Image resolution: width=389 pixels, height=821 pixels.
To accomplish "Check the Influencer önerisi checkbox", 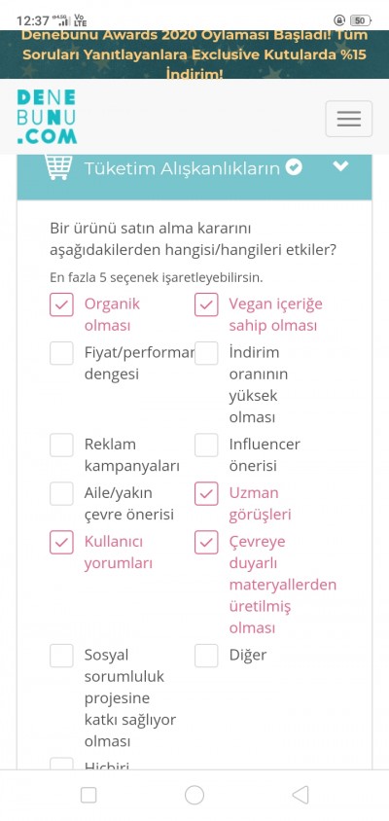I will (x=206, y=446).
